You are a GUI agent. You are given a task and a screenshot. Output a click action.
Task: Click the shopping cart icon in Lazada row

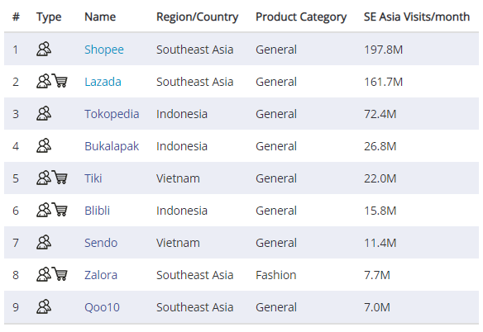pyautogui.click(x=60, y=81)
